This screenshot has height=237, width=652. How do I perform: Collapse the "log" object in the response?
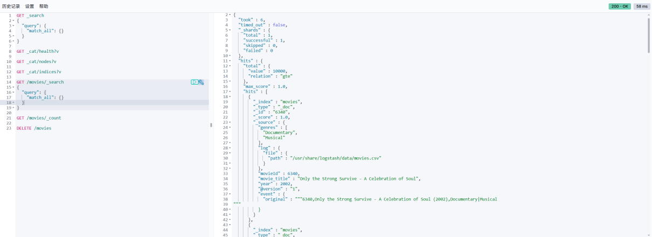(230, 148)
